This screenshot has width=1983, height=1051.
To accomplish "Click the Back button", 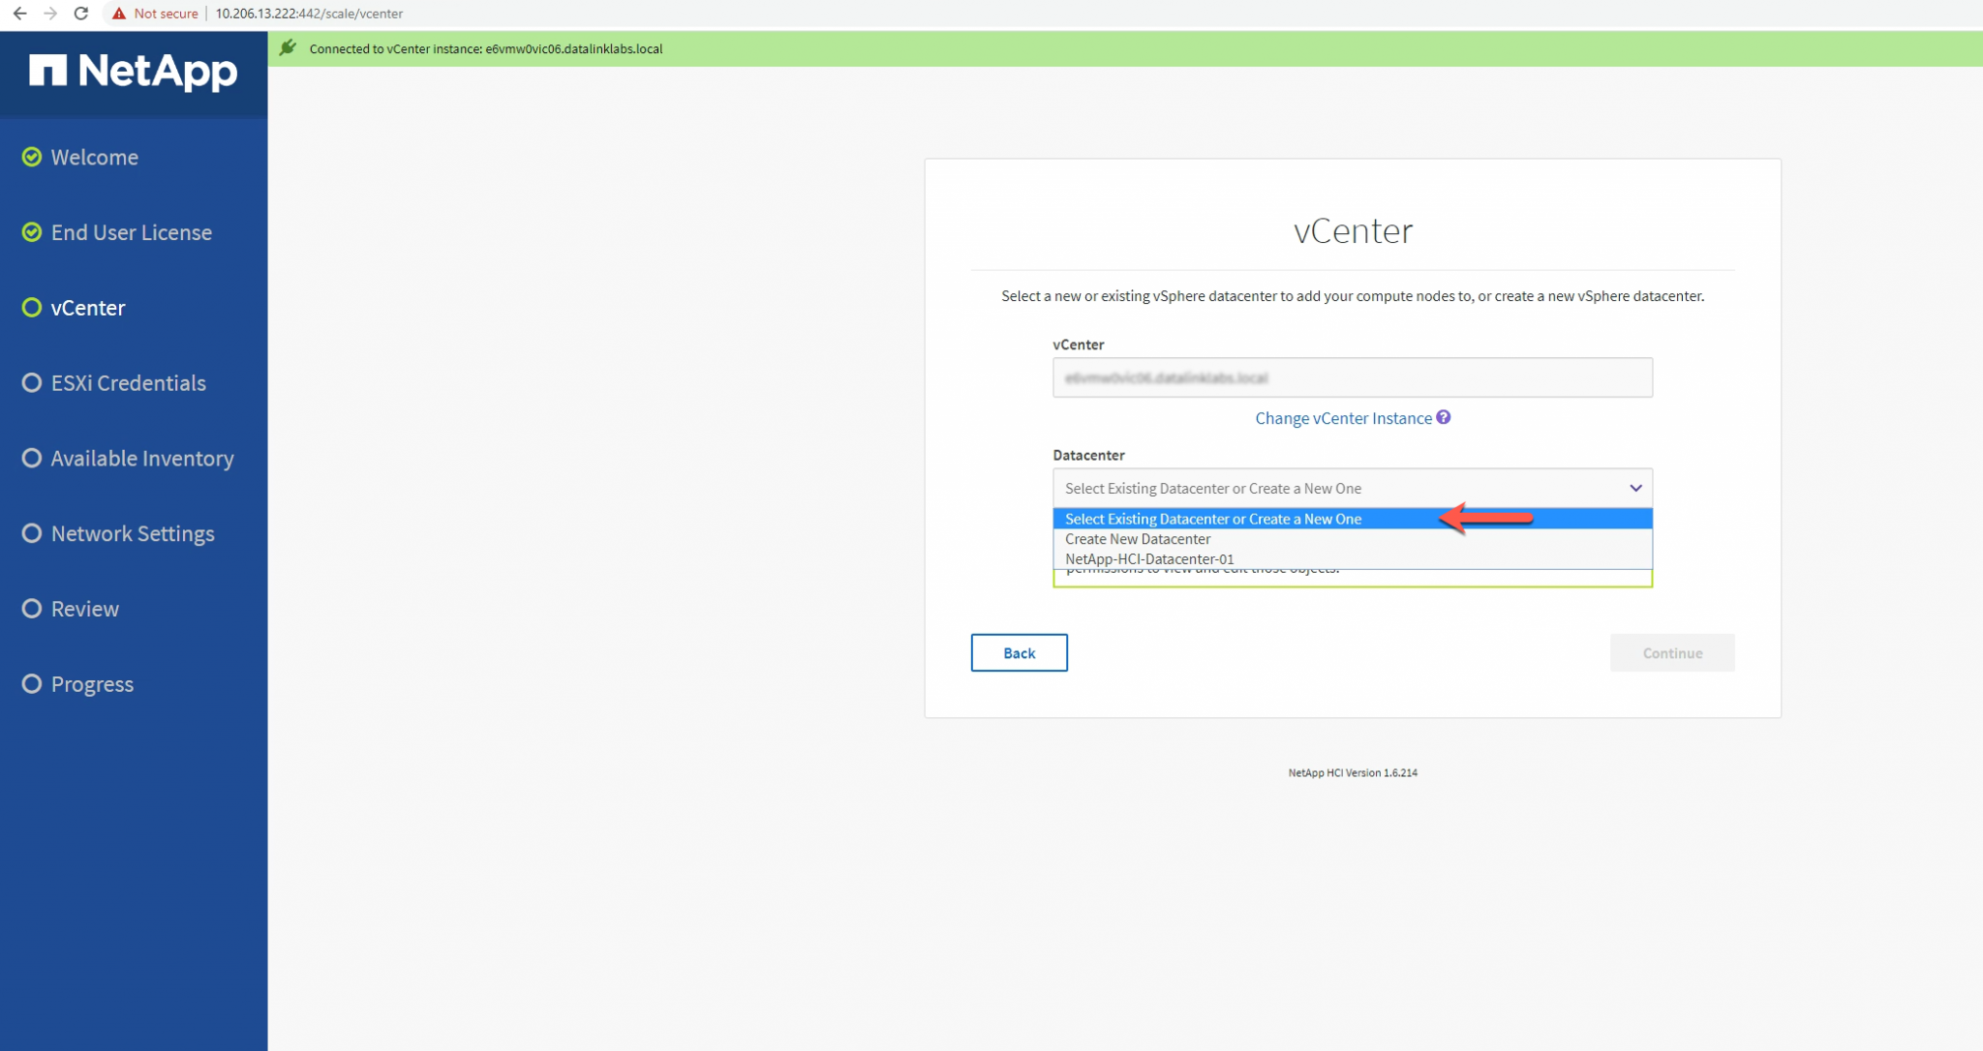I will click(x=1019, y=652).
